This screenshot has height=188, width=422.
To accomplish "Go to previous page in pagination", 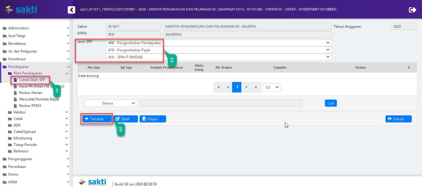I will click(228, 87).
